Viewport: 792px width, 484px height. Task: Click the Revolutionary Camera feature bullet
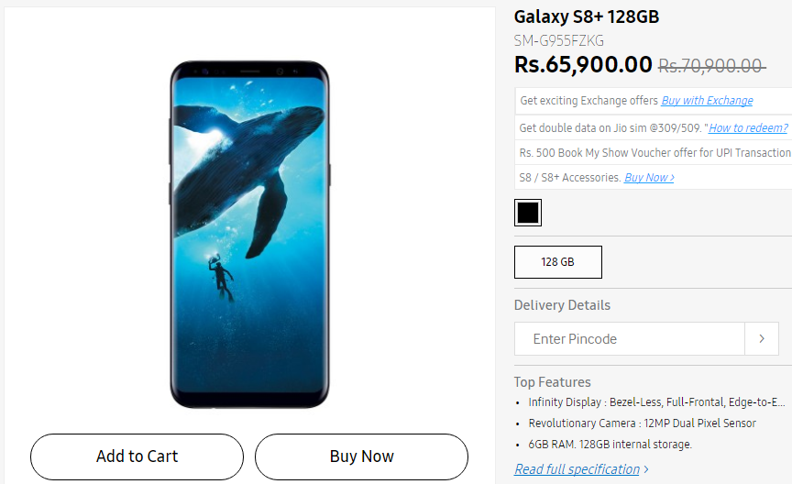pyautogui.click(x=642, y=423)
